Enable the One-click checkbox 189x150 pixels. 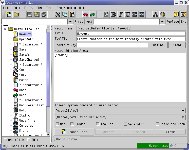pos(6,140)
